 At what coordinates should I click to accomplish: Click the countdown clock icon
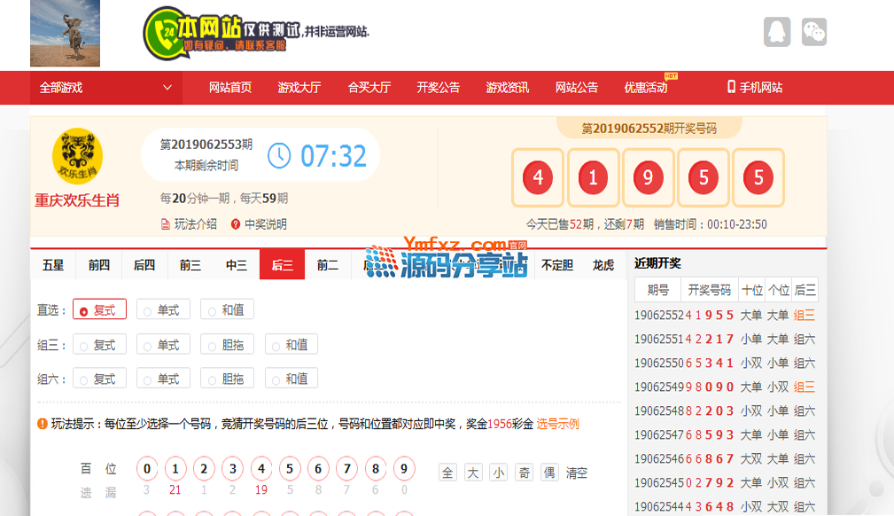(279, 155)
